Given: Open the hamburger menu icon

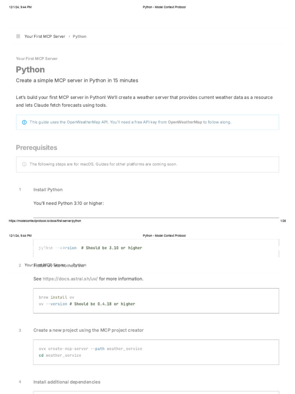Looking at the screenshot, I should [18, 37].
